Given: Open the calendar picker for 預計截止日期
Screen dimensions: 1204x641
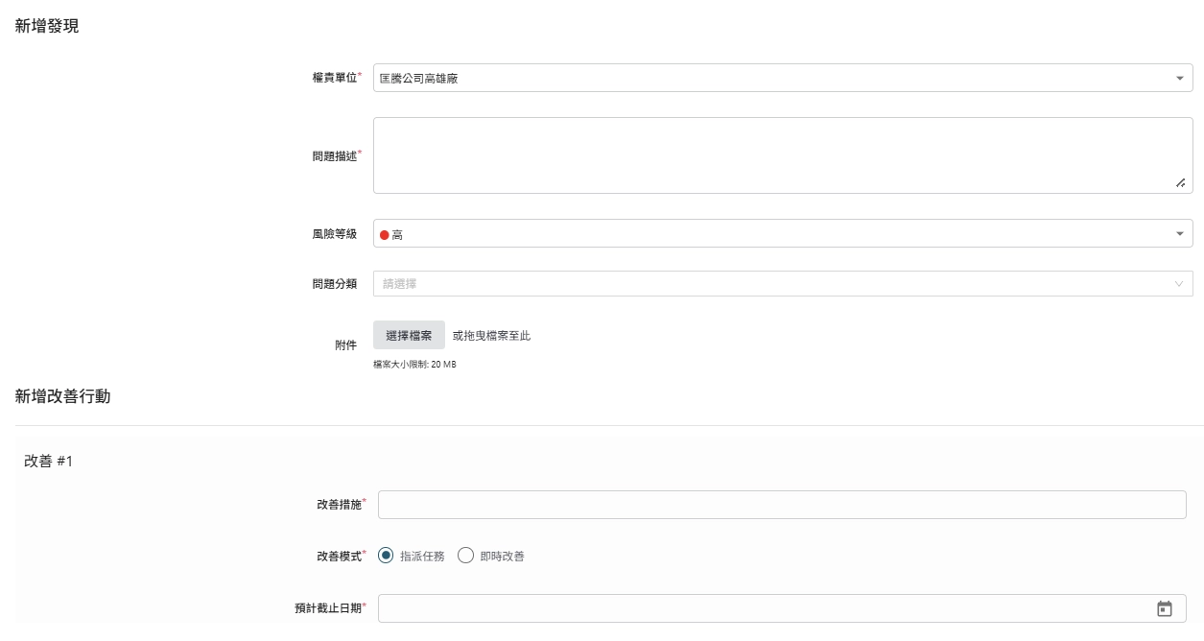Looking at the screenshot, I should click(1165, 608).
